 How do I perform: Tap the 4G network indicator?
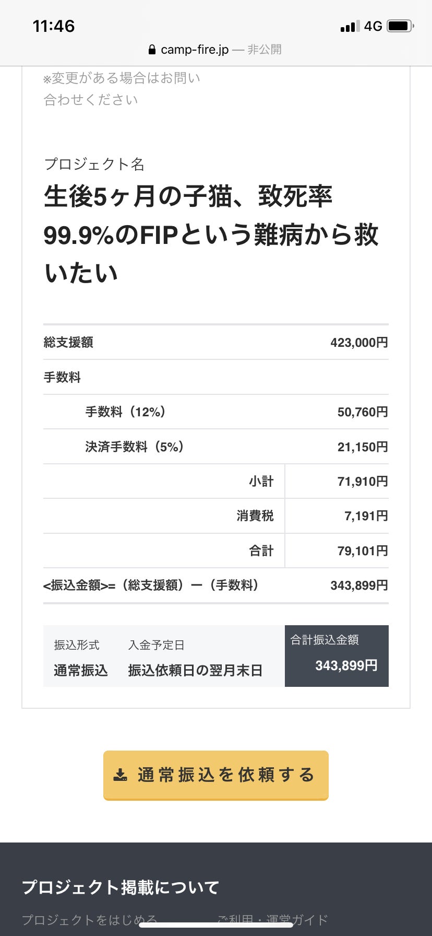[x=373, y=26]
